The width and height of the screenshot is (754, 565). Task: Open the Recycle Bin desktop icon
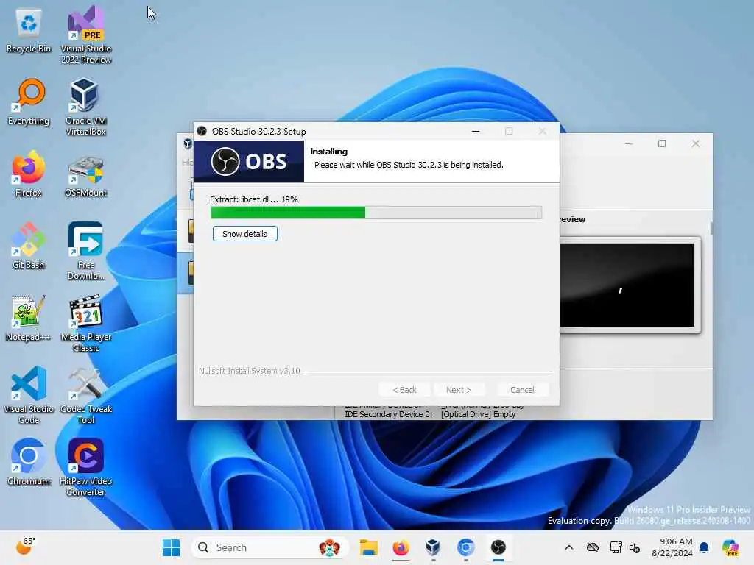click(29, 31)
